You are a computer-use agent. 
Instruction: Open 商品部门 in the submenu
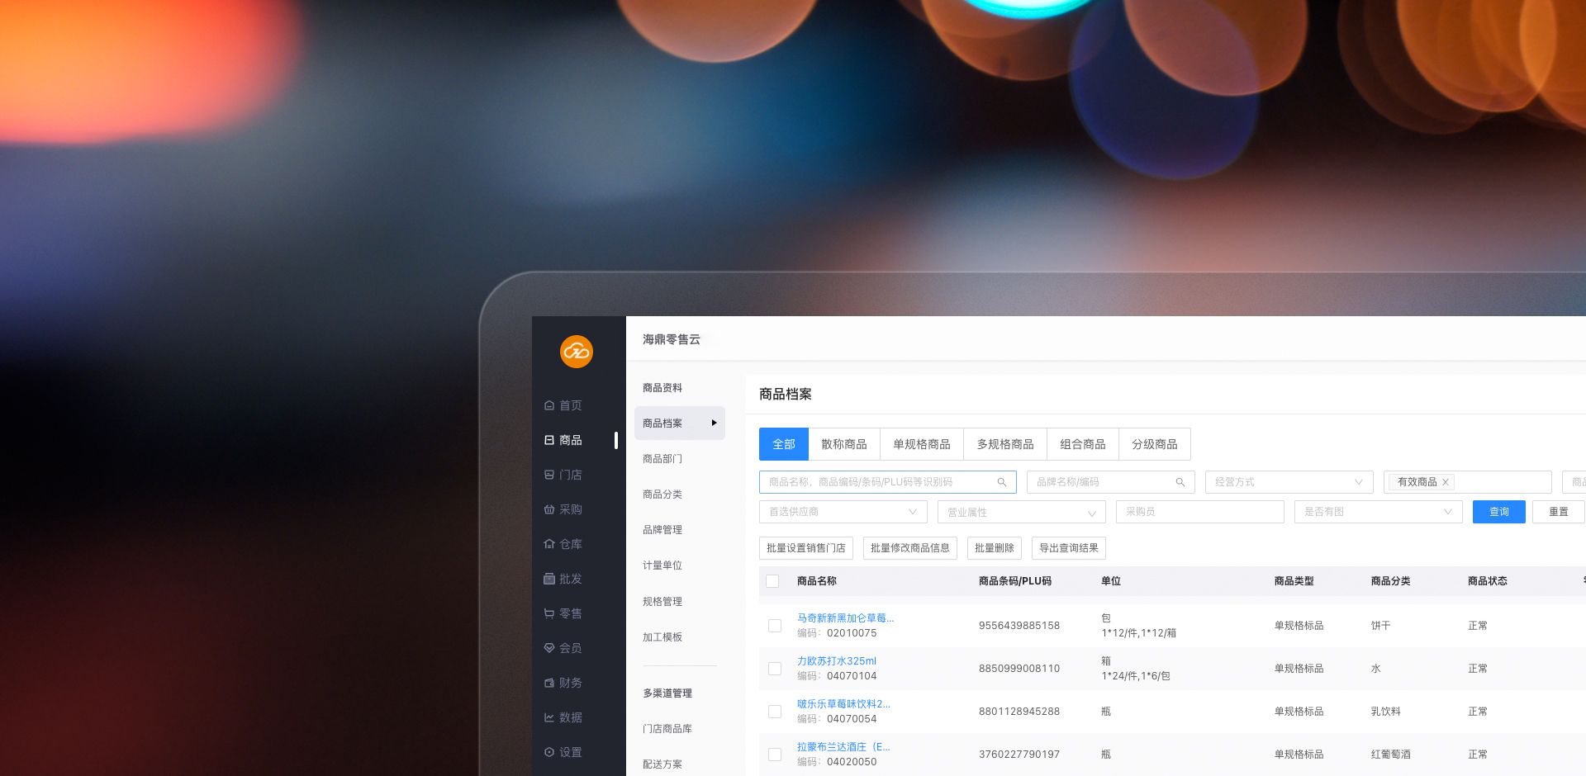(x=662, y=459)
